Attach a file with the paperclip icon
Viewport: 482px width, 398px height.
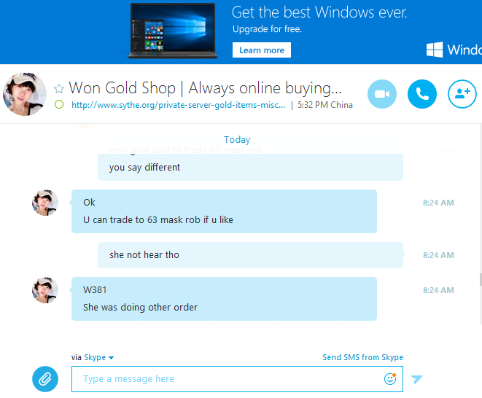[x=45, y=379]
